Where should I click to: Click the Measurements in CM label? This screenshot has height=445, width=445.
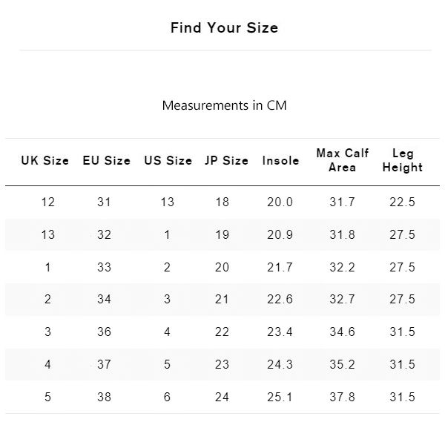[224, 105]
